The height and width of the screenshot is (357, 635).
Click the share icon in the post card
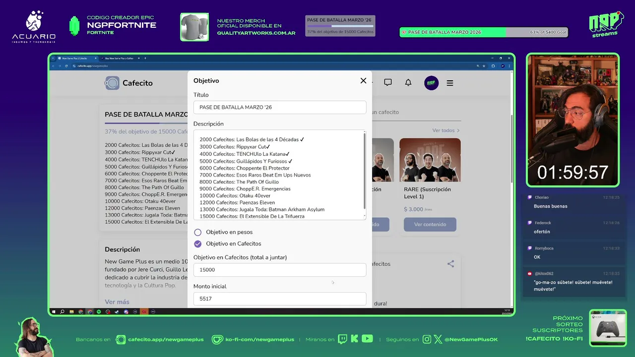450,264
